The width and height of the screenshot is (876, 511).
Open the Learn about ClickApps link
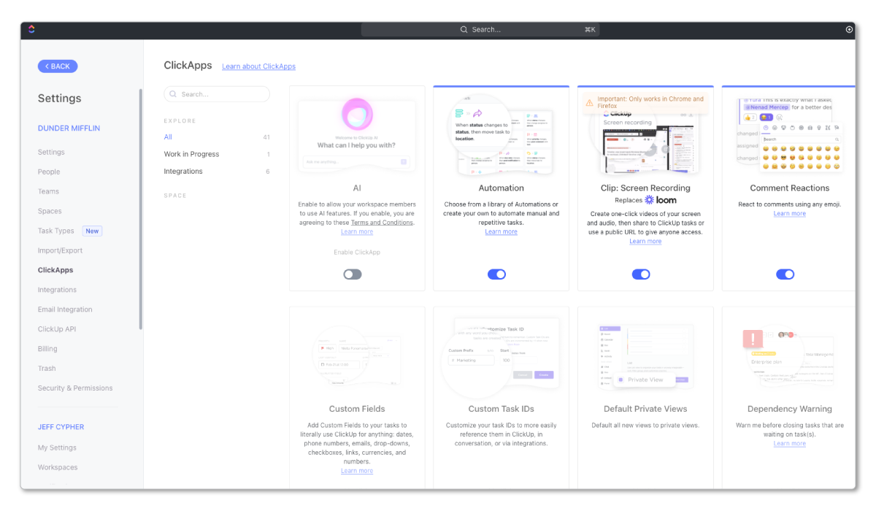(258, 66)
